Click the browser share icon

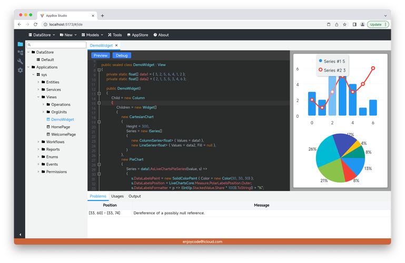click(x=337, y=24)
